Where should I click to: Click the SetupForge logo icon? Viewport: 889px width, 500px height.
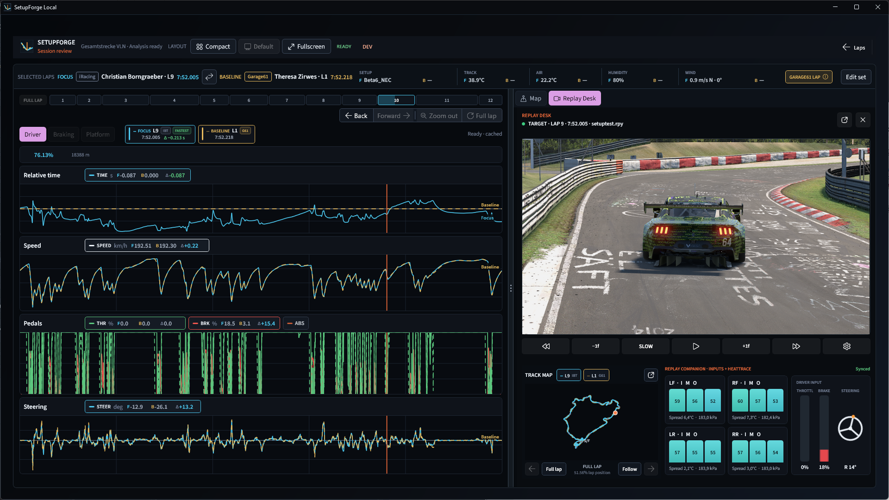tap(26, 46)
